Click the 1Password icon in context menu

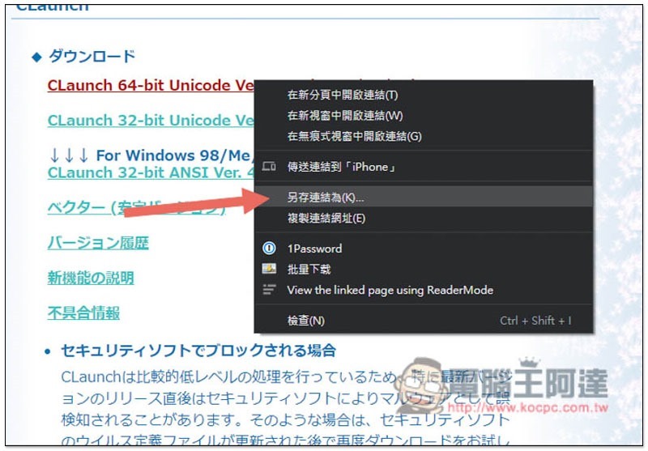tap(269, 249)
